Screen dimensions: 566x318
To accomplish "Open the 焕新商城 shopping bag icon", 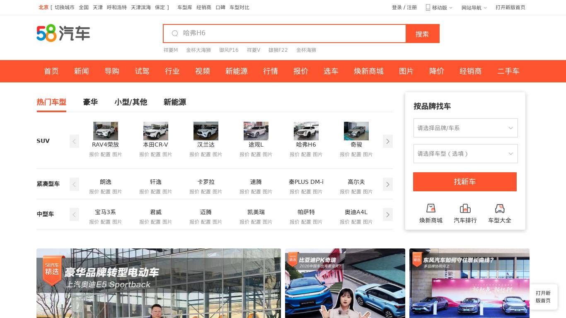I will (431, 208).
